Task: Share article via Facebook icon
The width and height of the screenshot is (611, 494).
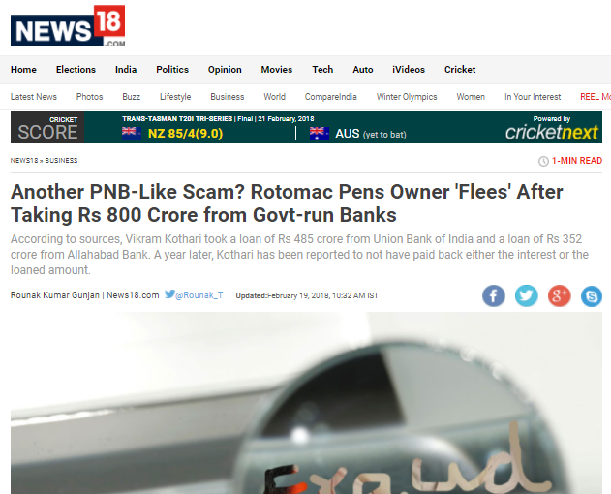Action: click(x=493, y=296)
